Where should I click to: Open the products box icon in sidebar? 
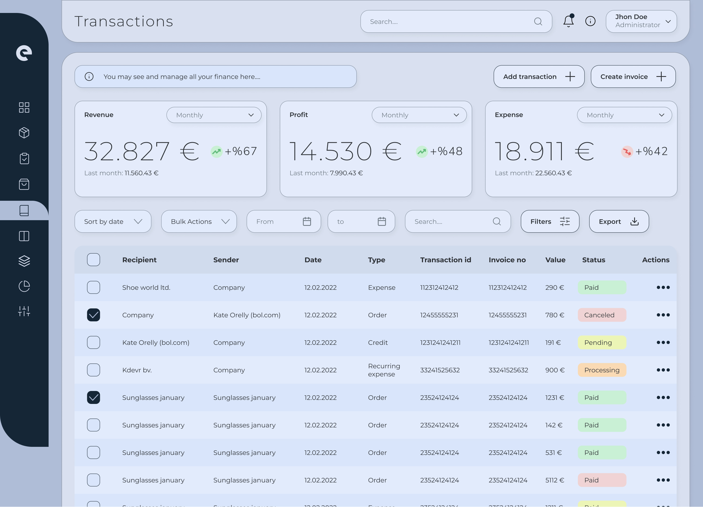click(x=24, y=133)
